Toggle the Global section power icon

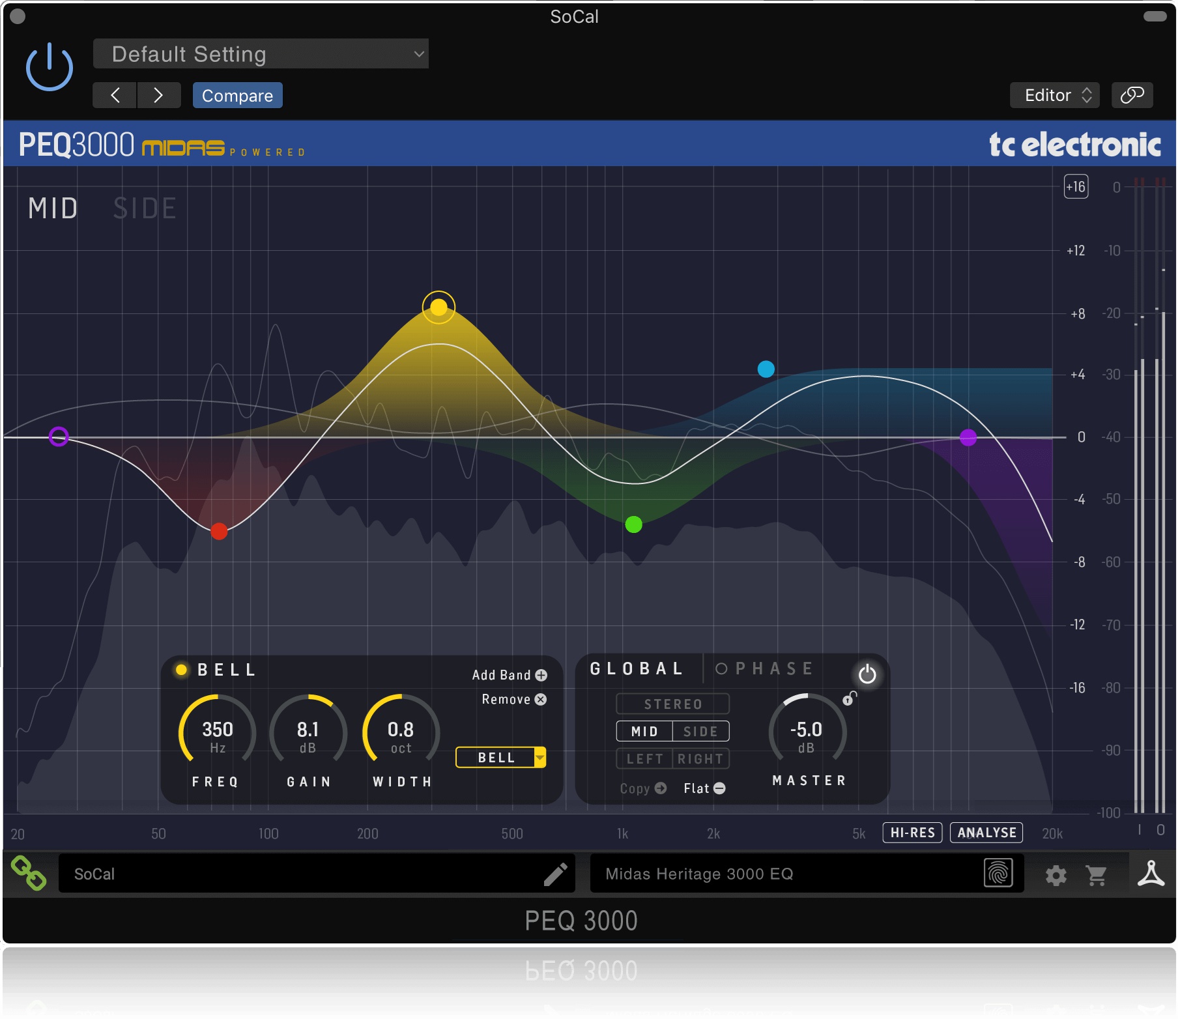(x=867, y=675)
